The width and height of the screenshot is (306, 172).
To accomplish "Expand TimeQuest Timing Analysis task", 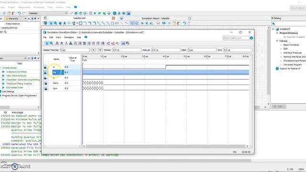I will coord(3,84).
